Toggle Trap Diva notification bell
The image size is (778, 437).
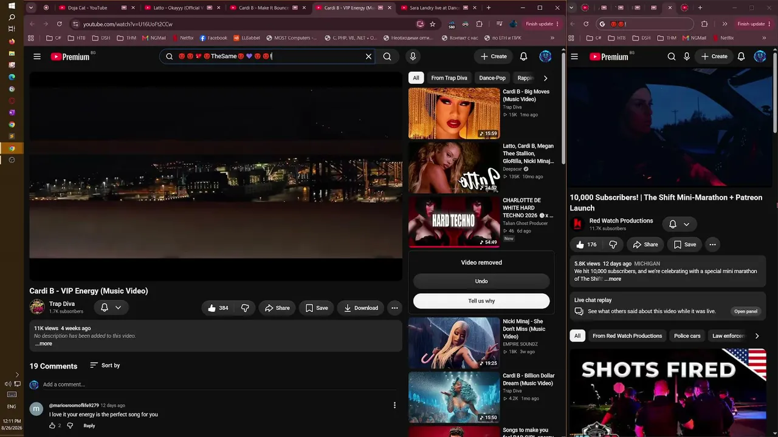(105, 308)
